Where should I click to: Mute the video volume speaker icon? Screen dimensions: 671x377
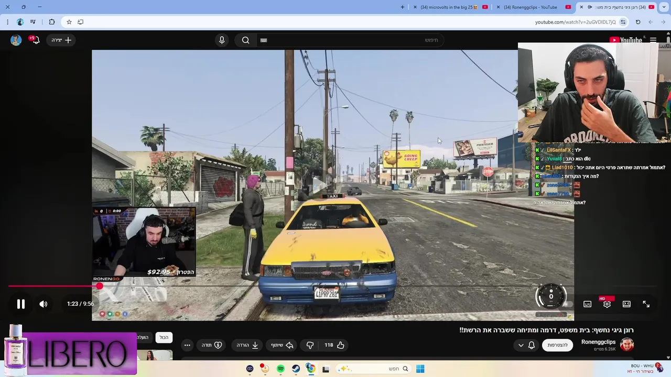pyautogui.click(x=44, y=304)
